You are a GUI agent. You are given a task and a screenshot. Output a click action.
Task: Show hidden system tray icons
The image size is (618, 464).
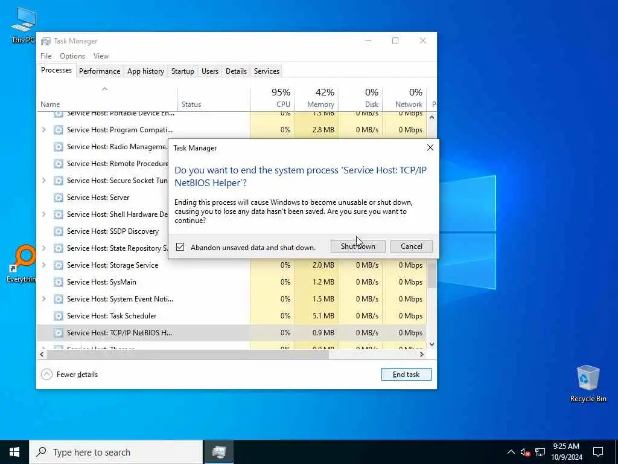511,452
